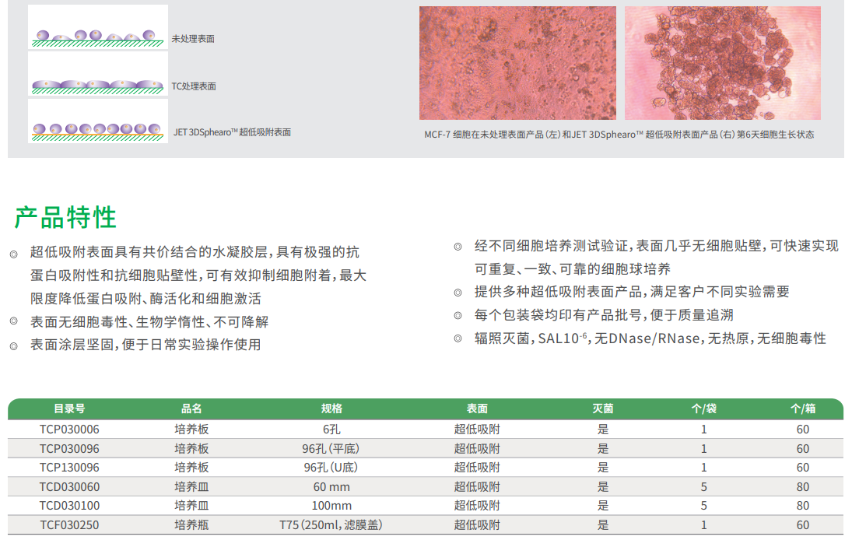859x540 pixels.
Task: Click the 个/箱 column header
Action: click(802, 409)
